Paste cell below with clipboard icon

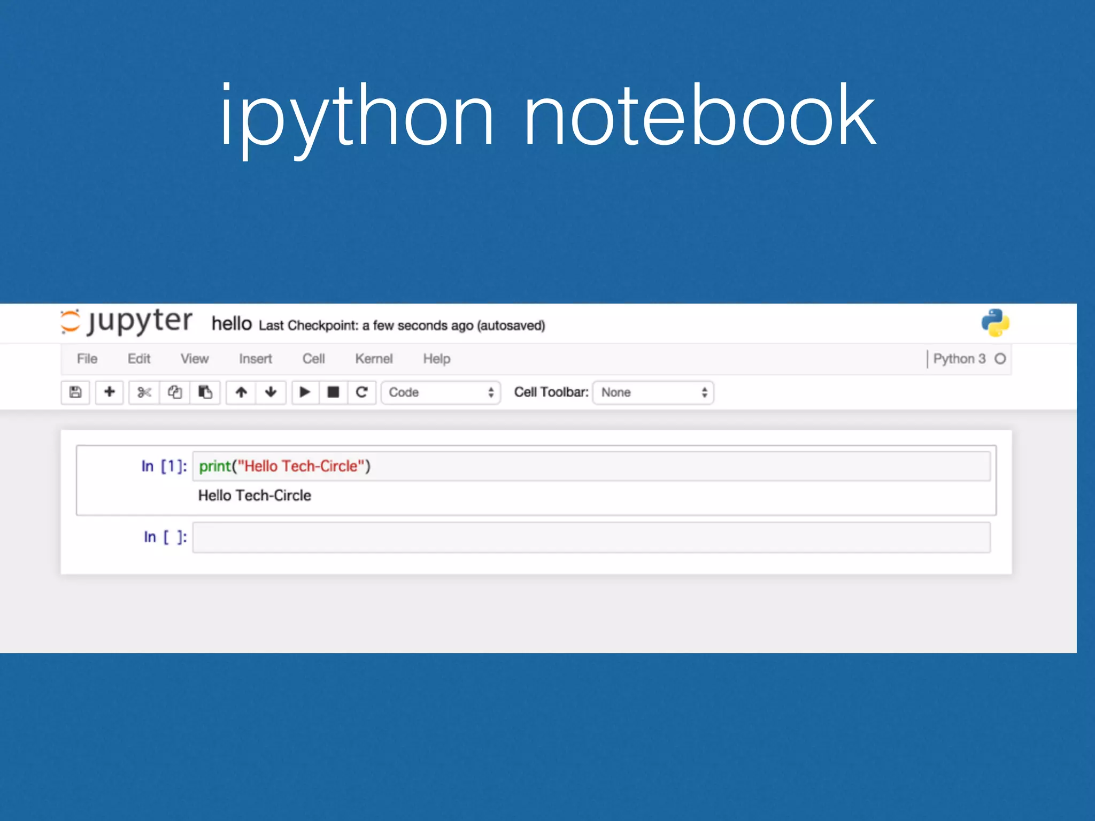(x=205, y=392)
